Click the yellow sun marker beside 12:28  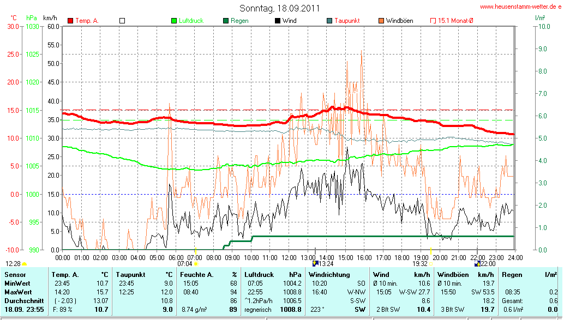pyautogui.click(x=24, y=264)
